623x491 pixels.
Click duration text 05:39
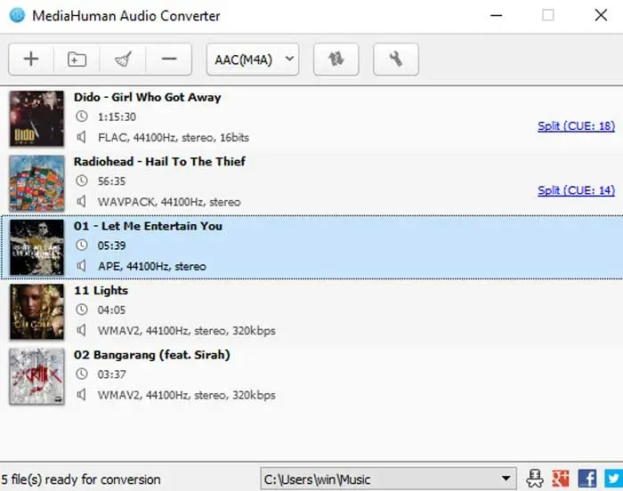point(111,245)
